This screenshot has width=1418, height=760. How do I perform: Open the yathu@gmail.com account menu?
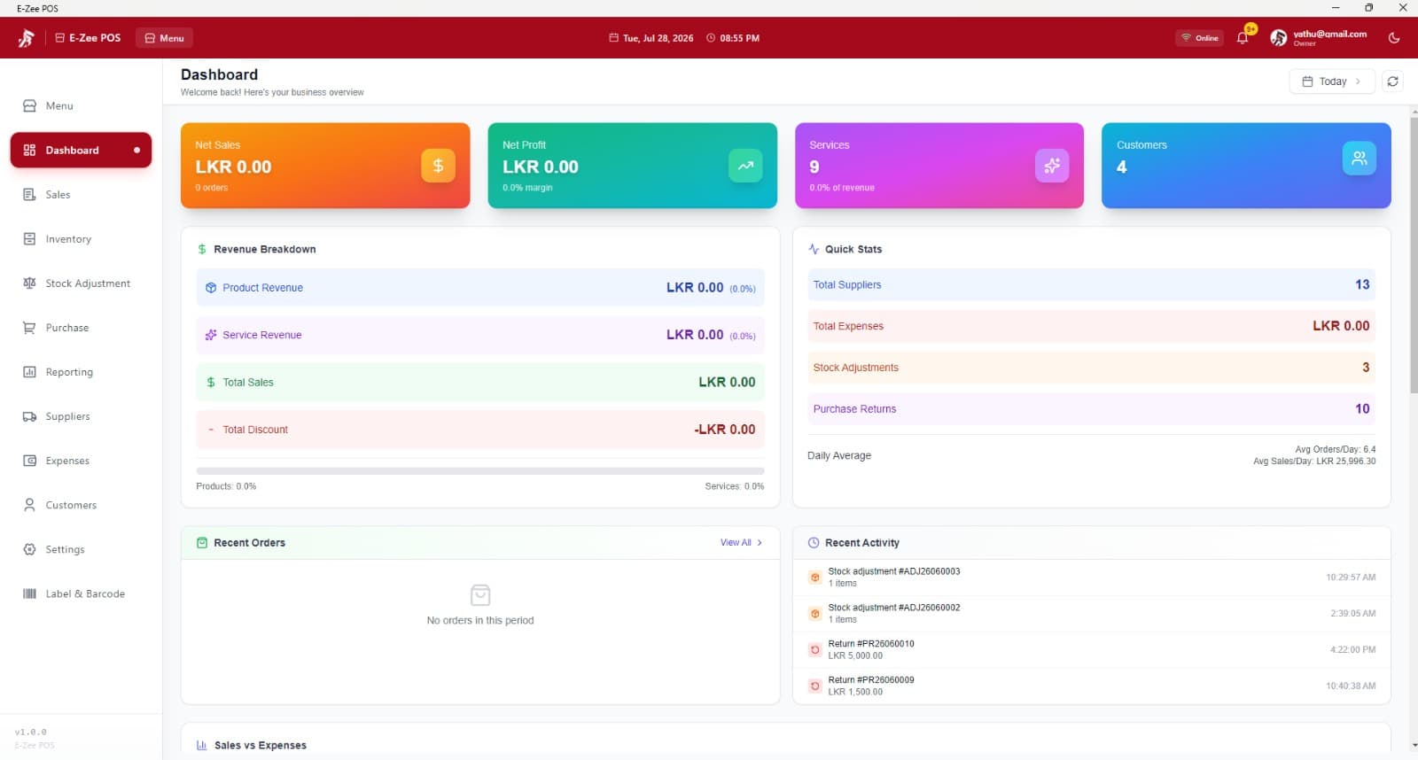pyautogui.click(x=1319, y=38)
